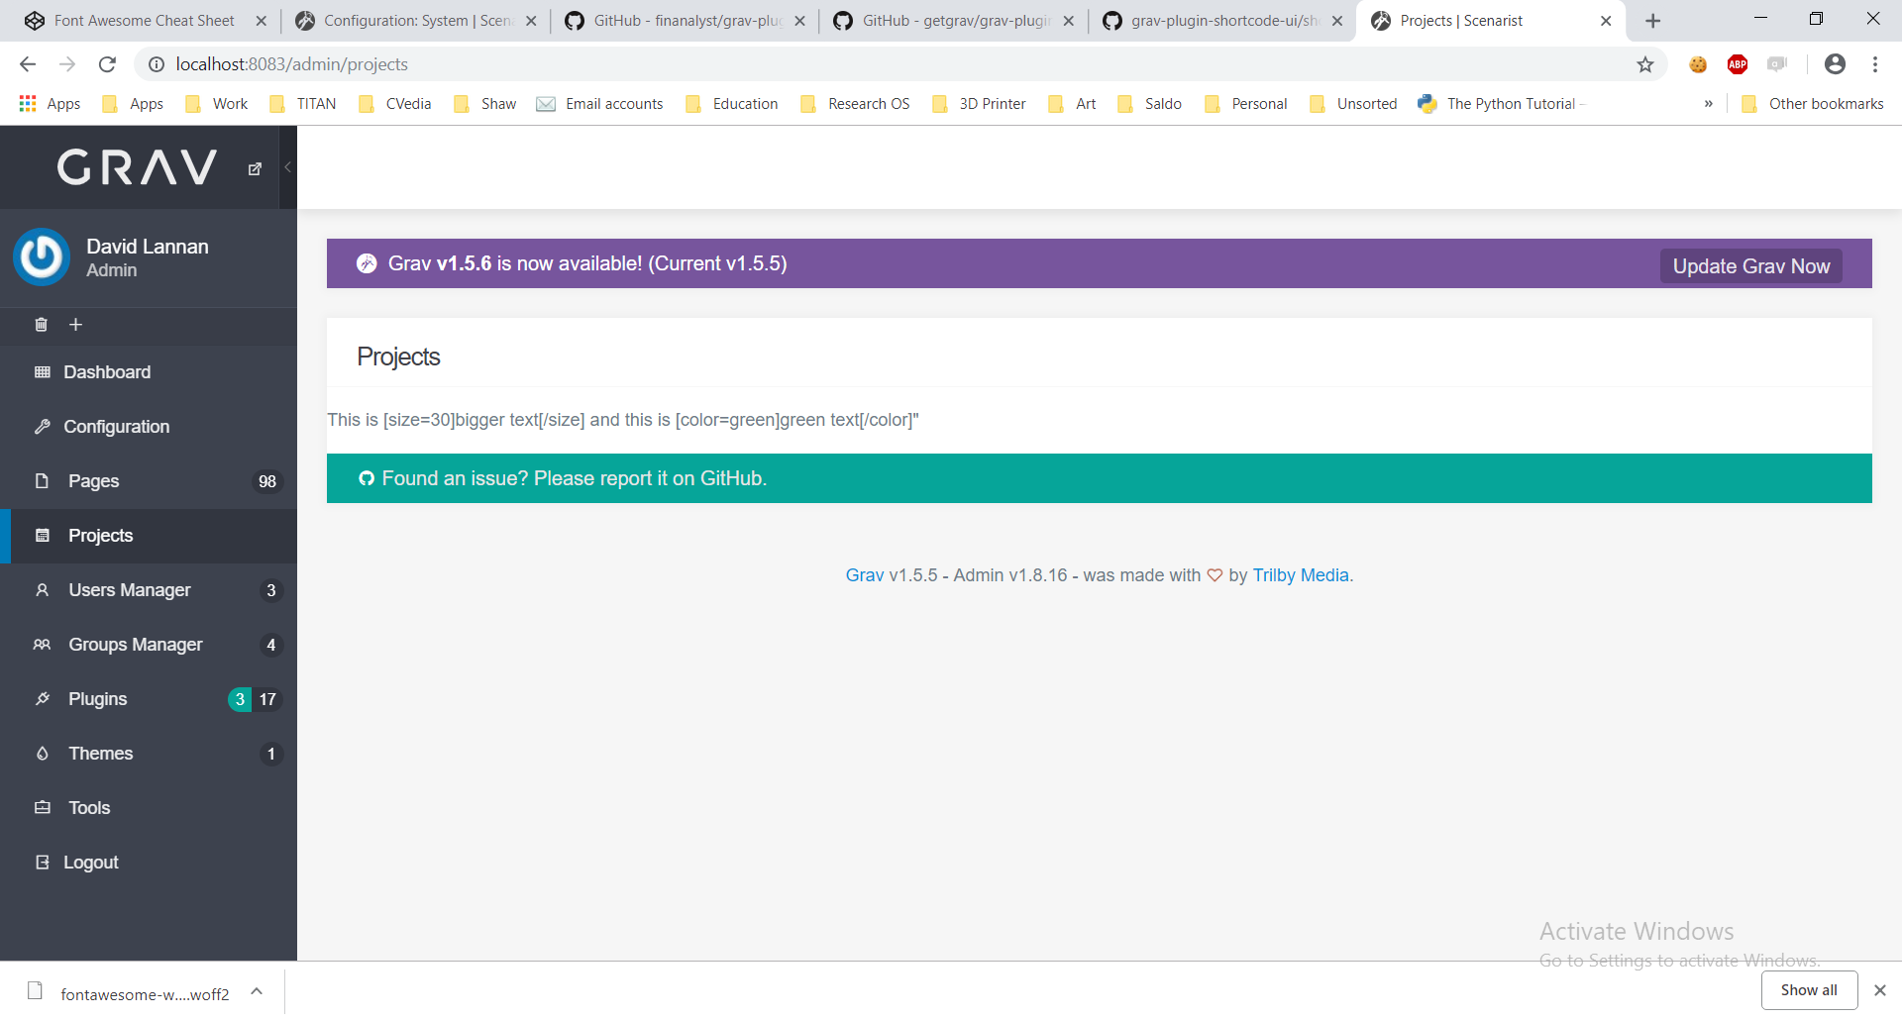Click the Found an issue GitHub banner link
Viewport: 1902px width, 1020px height.
pyautogui.click(x=575, y=478)
